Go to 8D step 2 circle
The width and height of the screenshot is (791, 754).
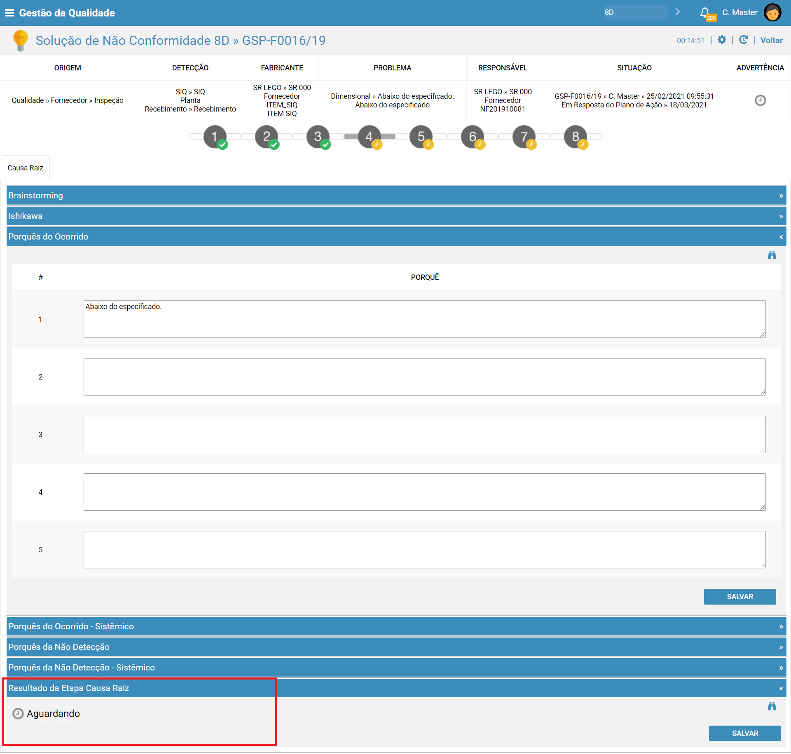click(267, 137)
